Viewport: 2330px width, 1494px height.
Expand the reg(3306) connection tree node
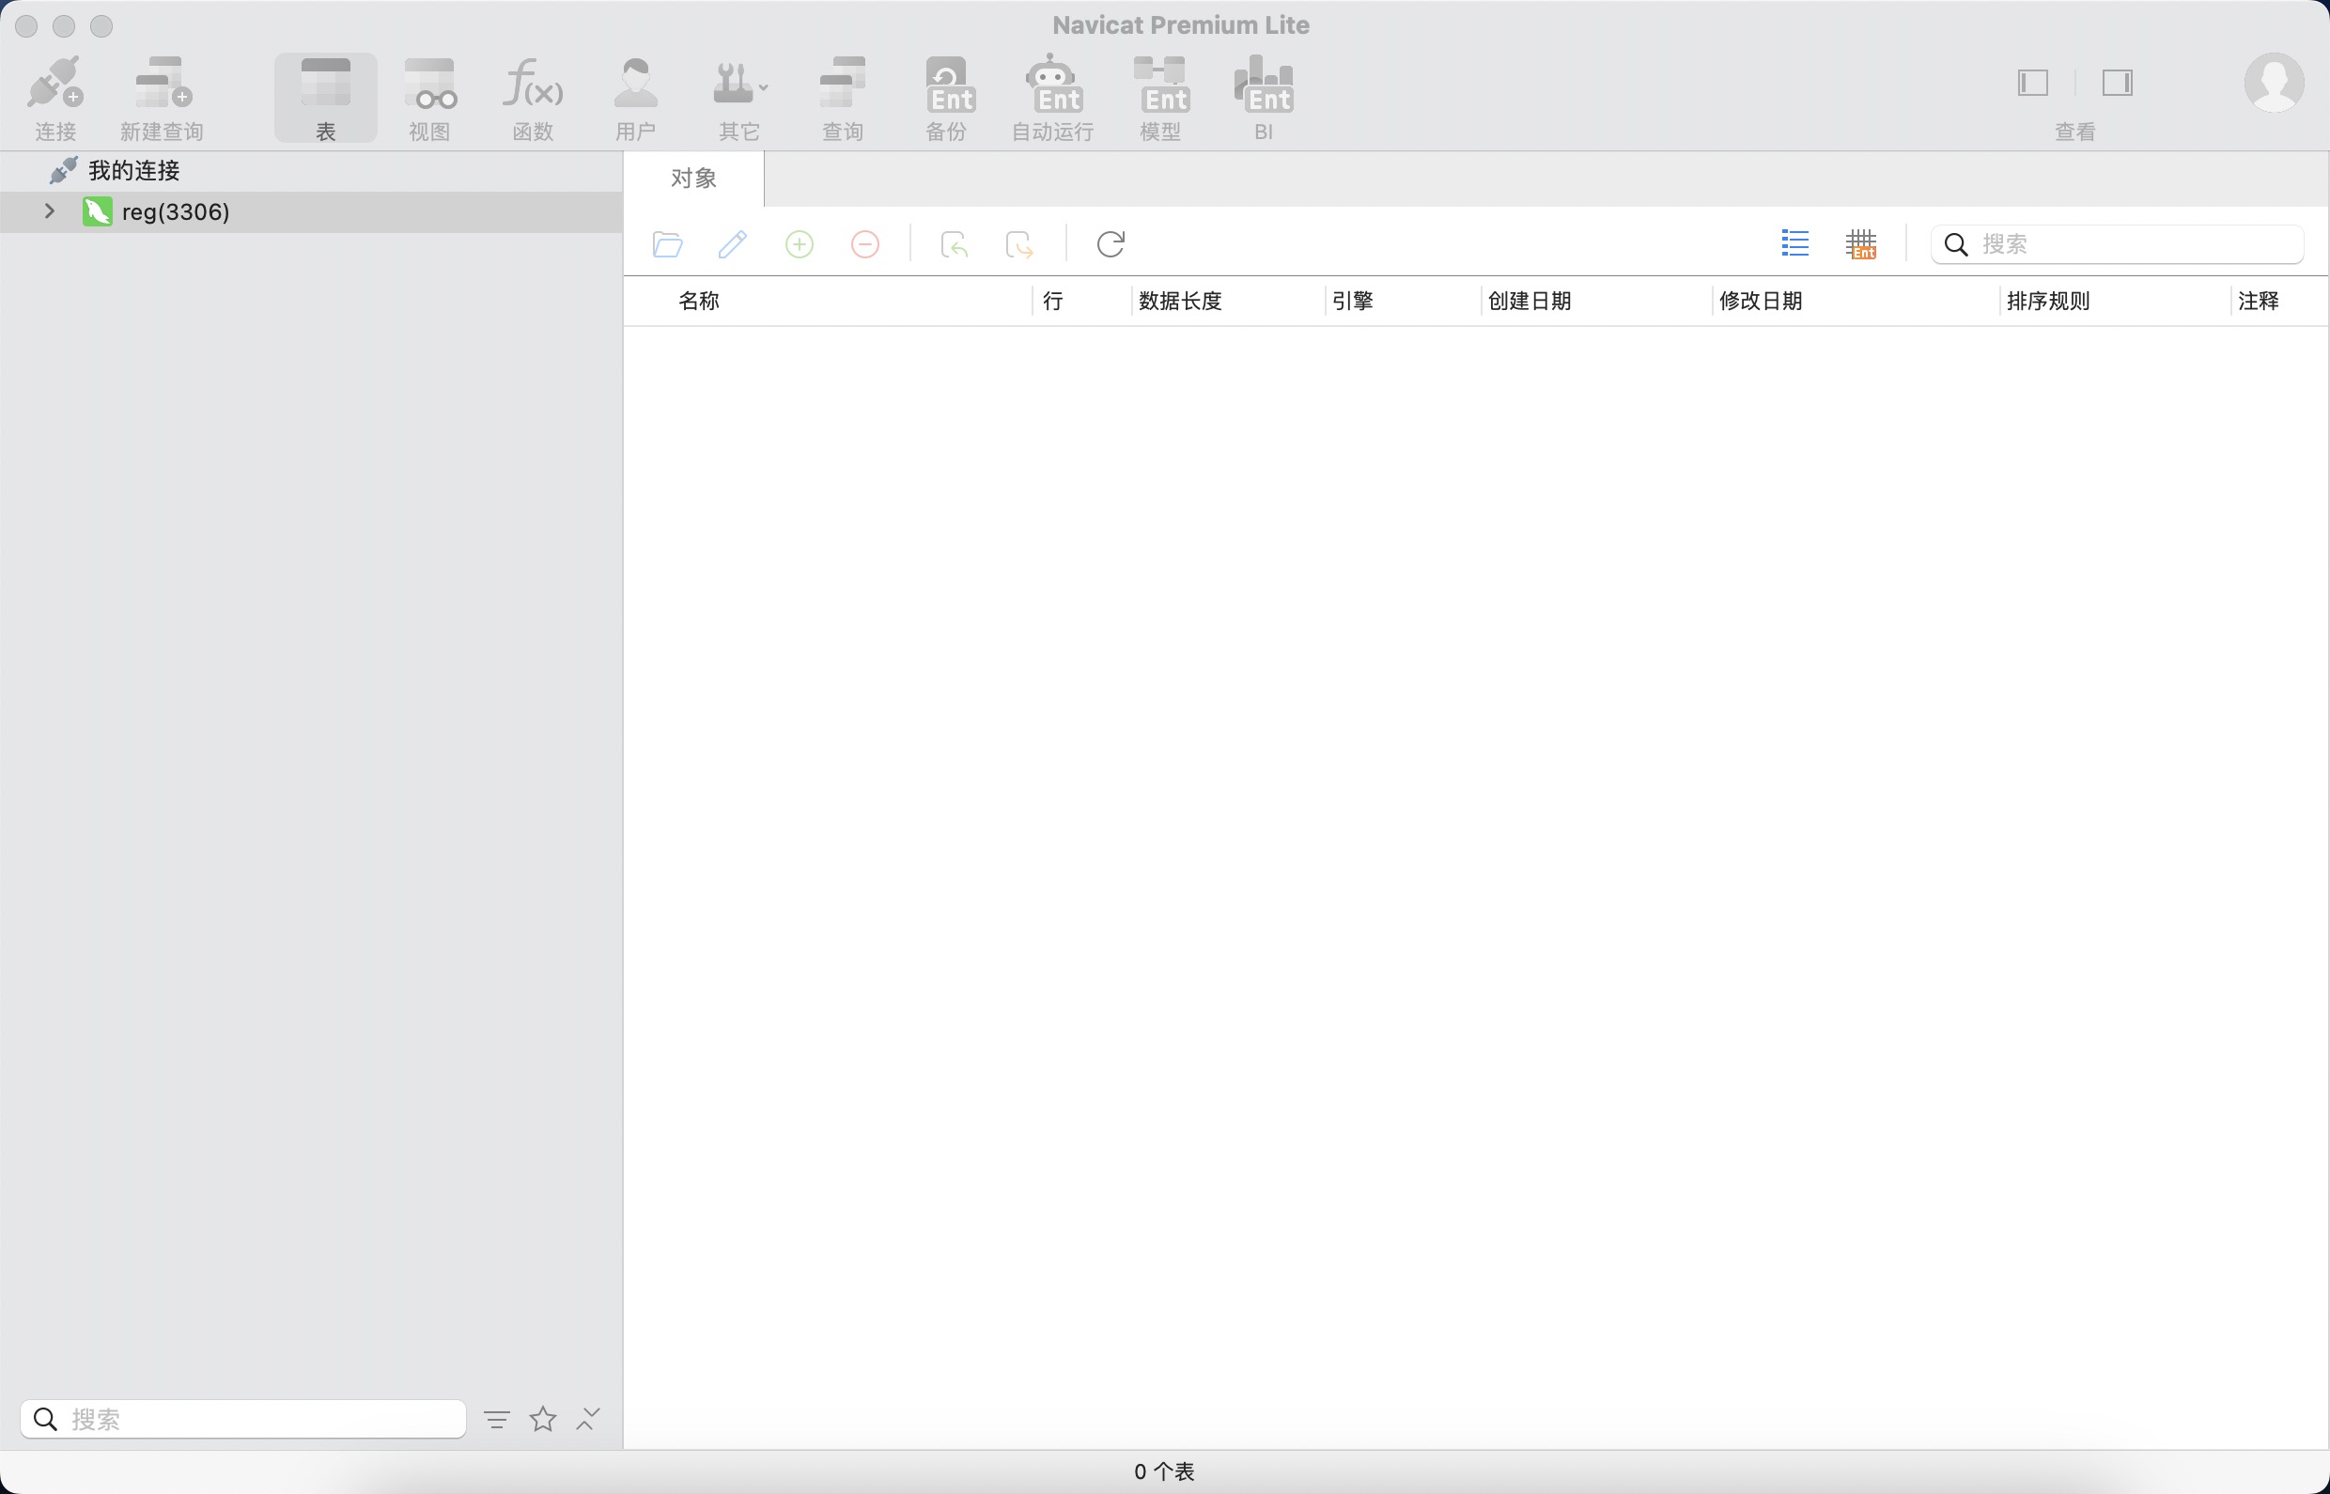click(x=50, y=211)
